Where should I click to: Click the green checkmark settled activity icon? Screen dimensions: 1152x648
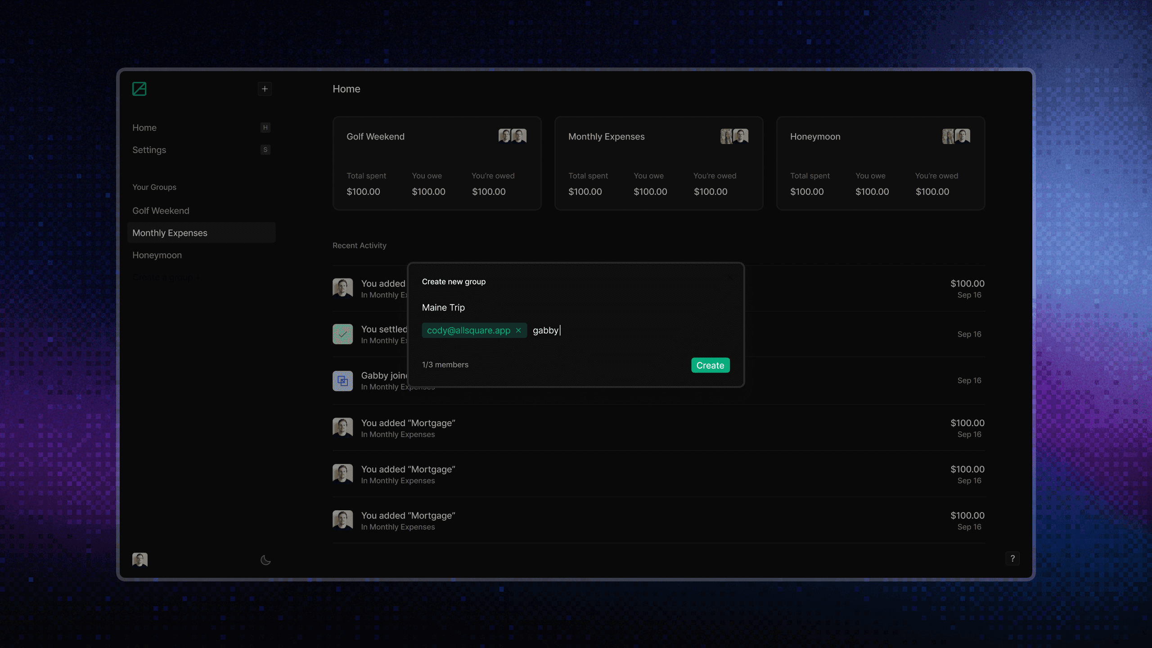(342, 334)
